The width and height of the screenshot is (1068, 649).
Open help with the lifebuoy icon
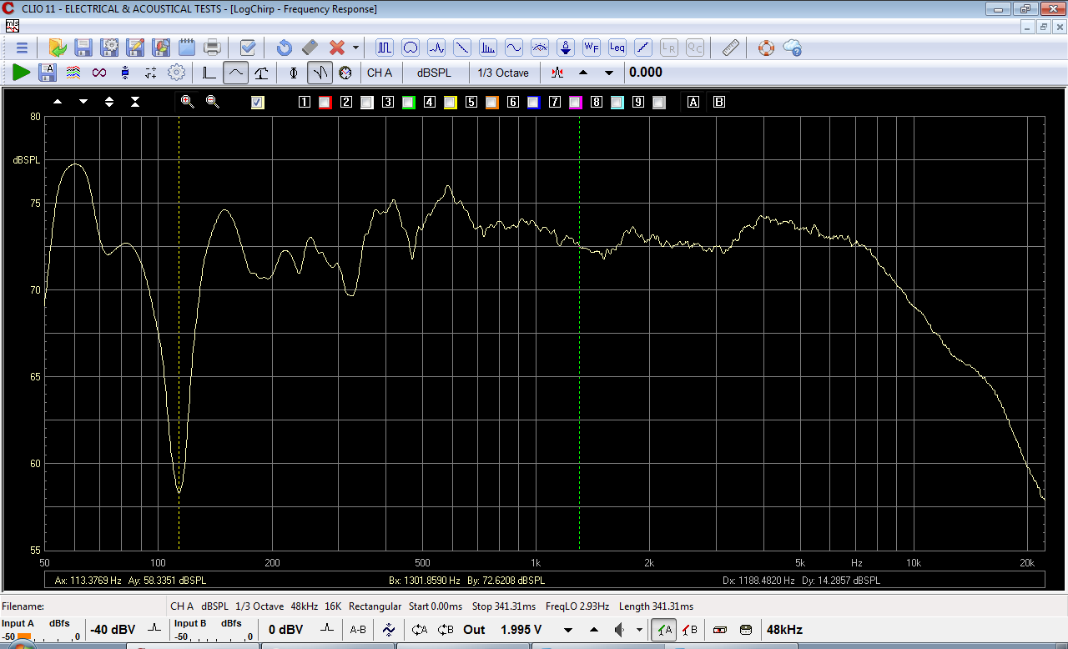click(766, 48)
